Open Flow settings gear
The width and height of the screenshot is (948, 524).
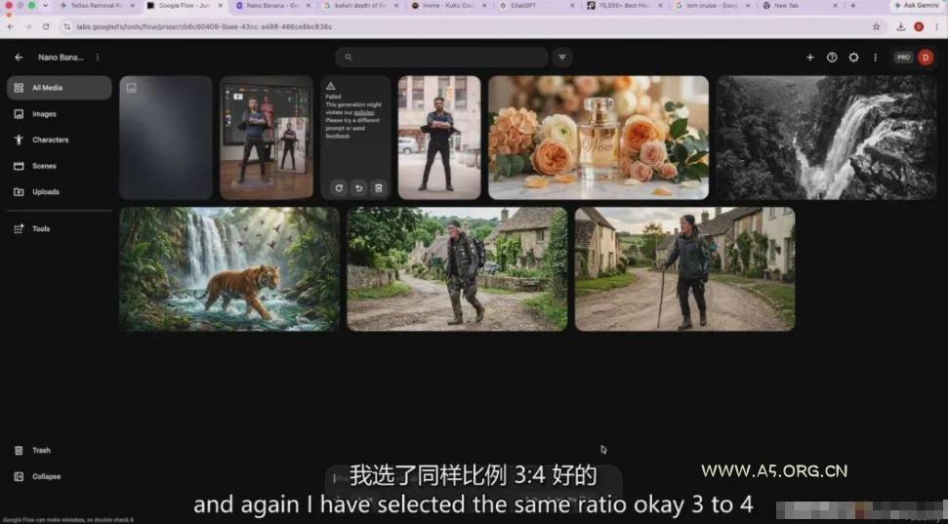click(x=853, y=58)
